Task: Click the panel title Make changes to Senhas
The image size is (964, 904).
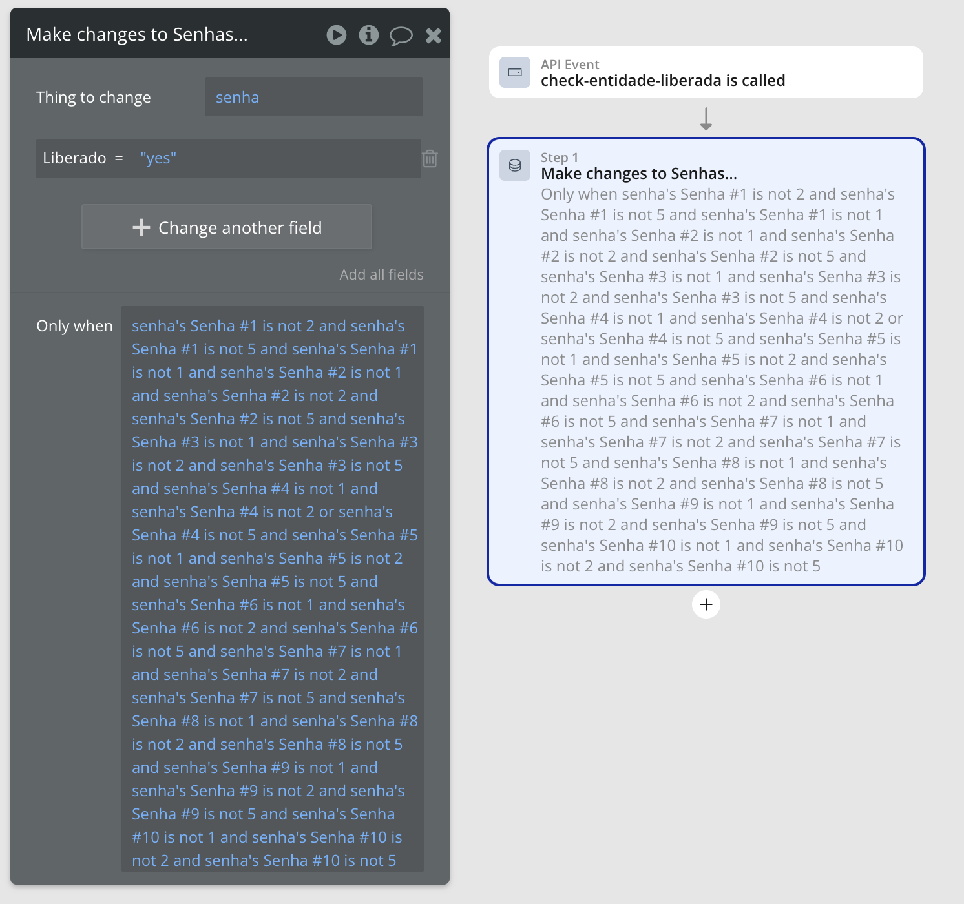Action: [x=137, y=34]
